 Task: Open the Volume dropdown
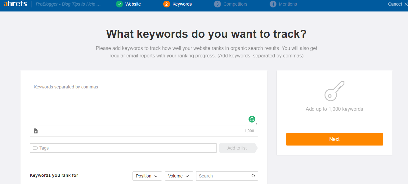click(179, 176)
